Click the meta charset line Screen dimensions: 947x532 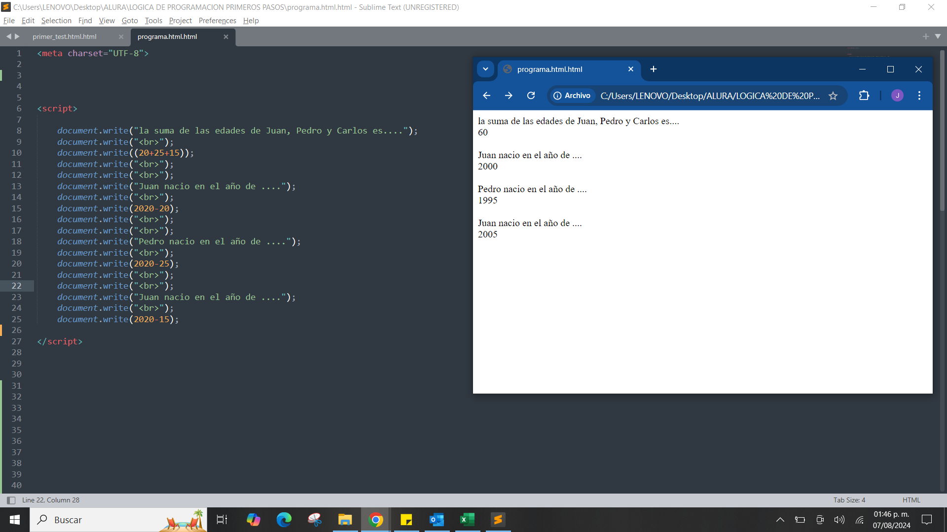[x=93, y=53]
